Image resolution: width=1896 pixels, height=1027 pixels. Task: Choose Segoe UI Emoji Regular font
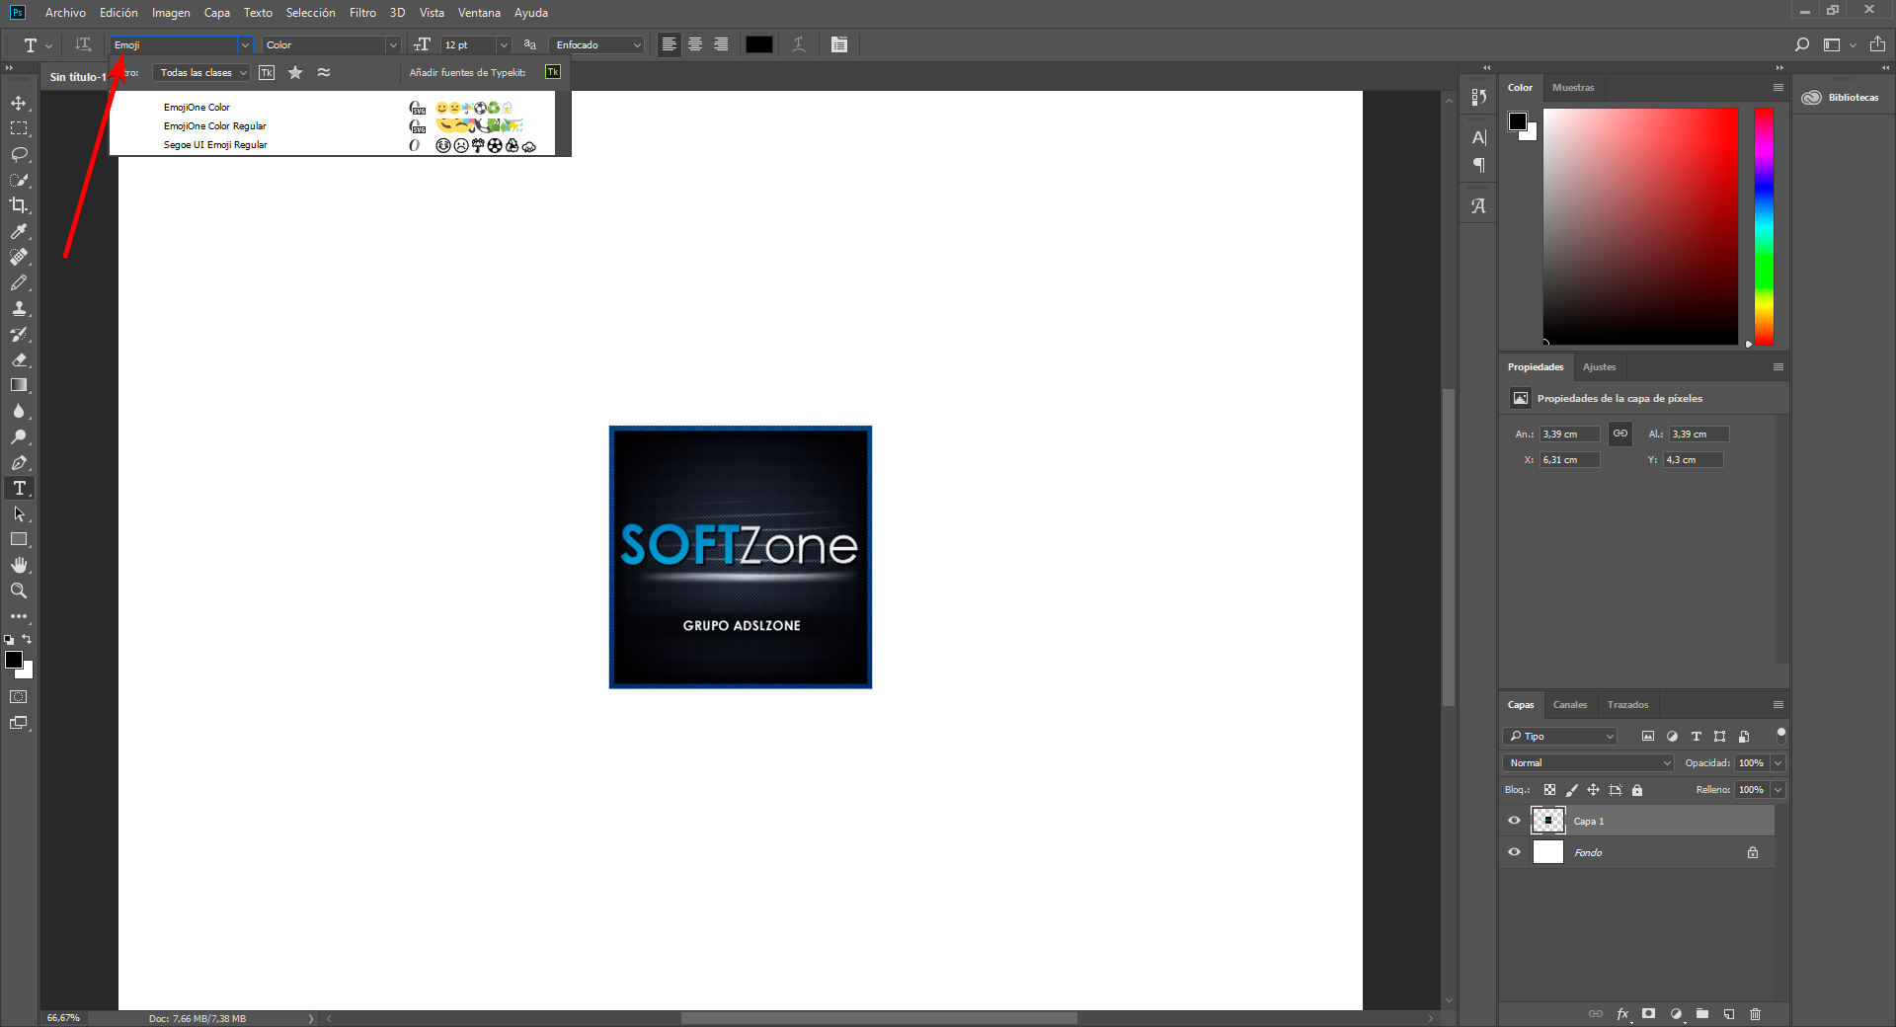click(215, 145)
